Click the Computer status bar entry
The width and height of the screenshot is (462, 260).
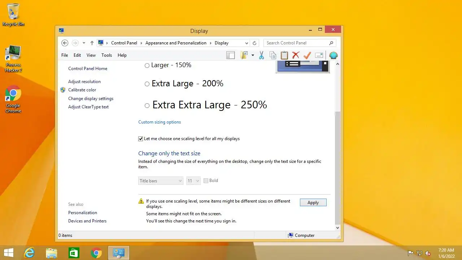pyautogui.click(x=301, y=235)
